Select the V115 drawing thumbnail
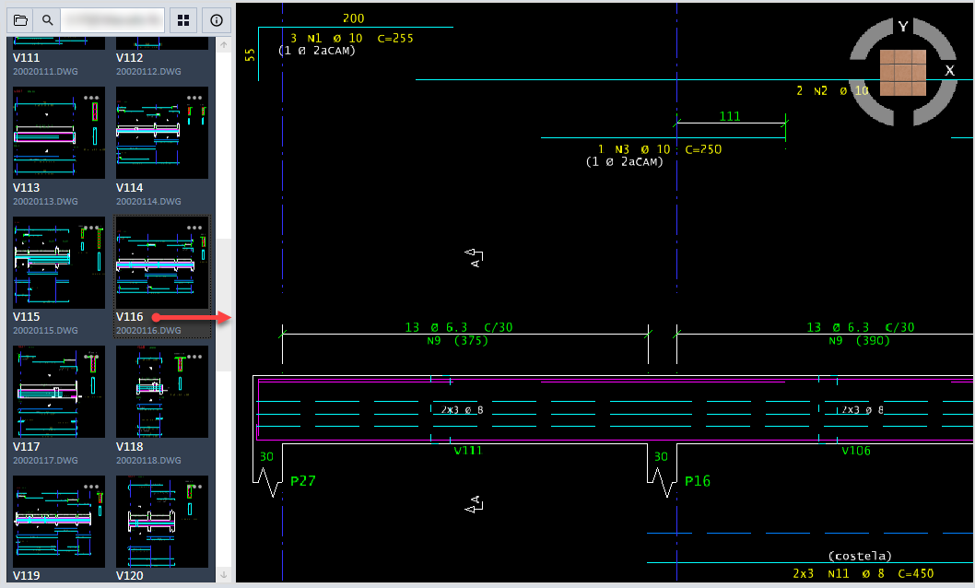This screenshot has width=975, height=588. pos(59,263)
